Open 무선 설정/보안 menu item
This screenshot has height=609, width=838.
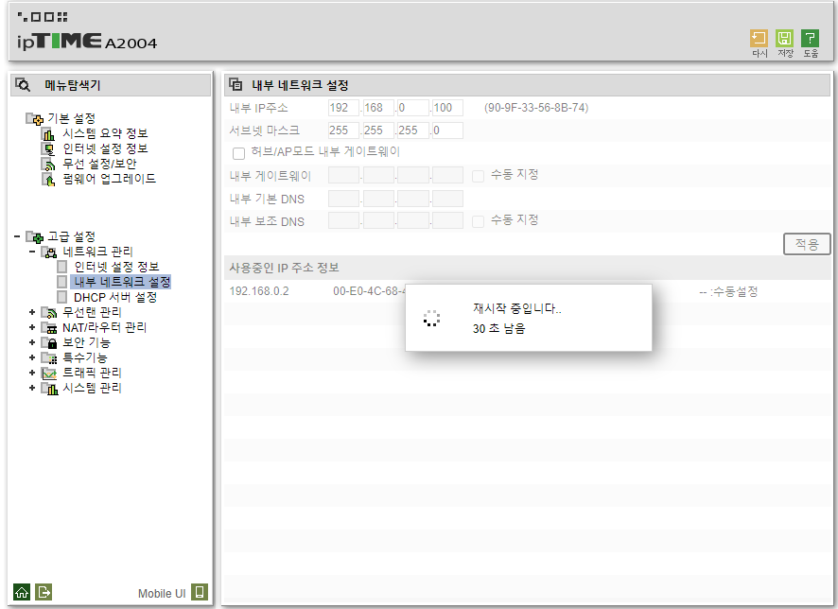(99, 164)
